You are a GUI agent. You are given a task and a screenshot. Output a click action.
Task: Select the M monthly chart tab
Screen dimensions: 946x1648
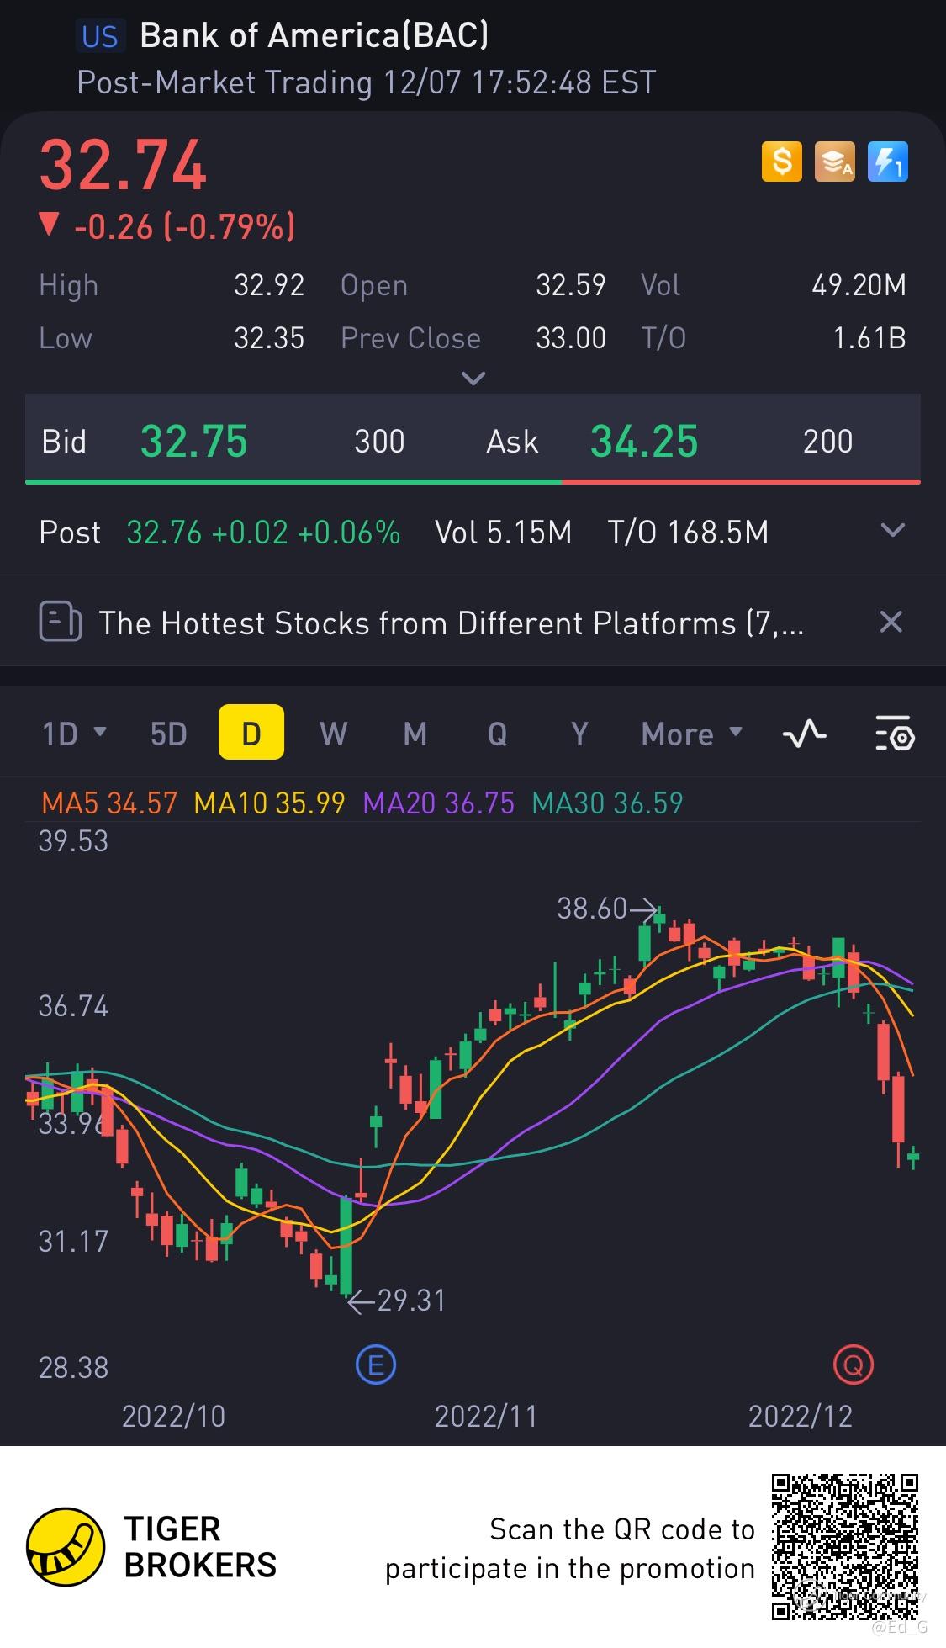(415, 734)
